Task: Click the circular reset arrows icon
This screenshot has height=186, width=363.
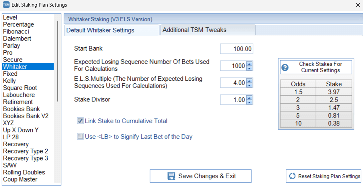Action: tap(292, 176)
